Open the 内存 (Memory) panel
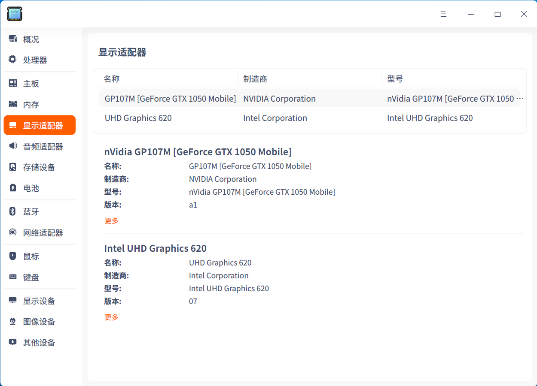The image size is (537, 386). [31, 104]
